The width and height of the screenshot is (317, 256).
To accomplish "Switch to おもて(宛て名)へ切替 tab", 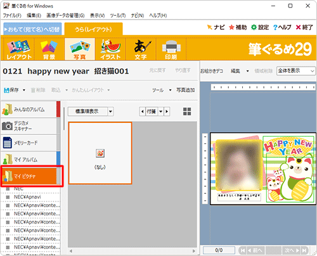I will click(32, 29).
